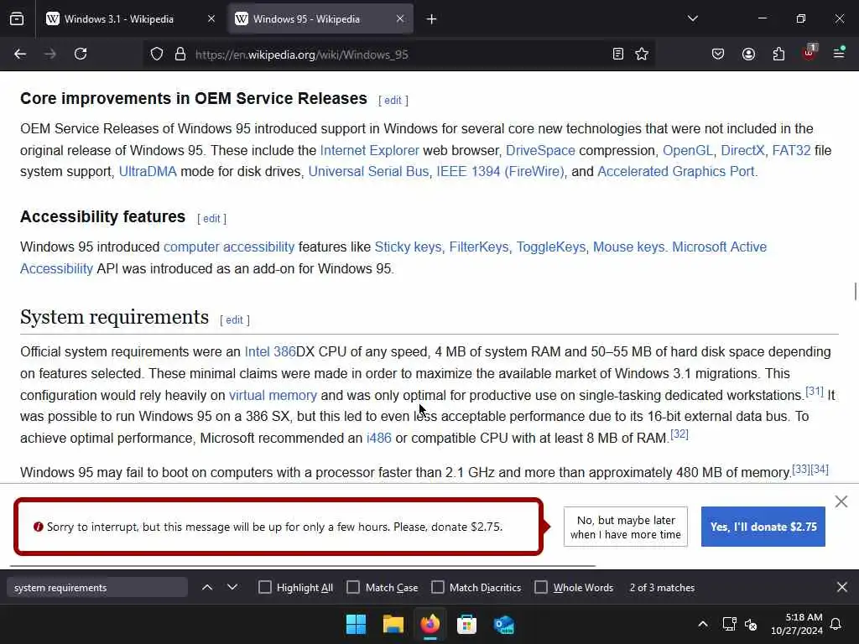Click Yes, I'll donate $2.75 button
The image size is (859, 644).
click(763, 527)
